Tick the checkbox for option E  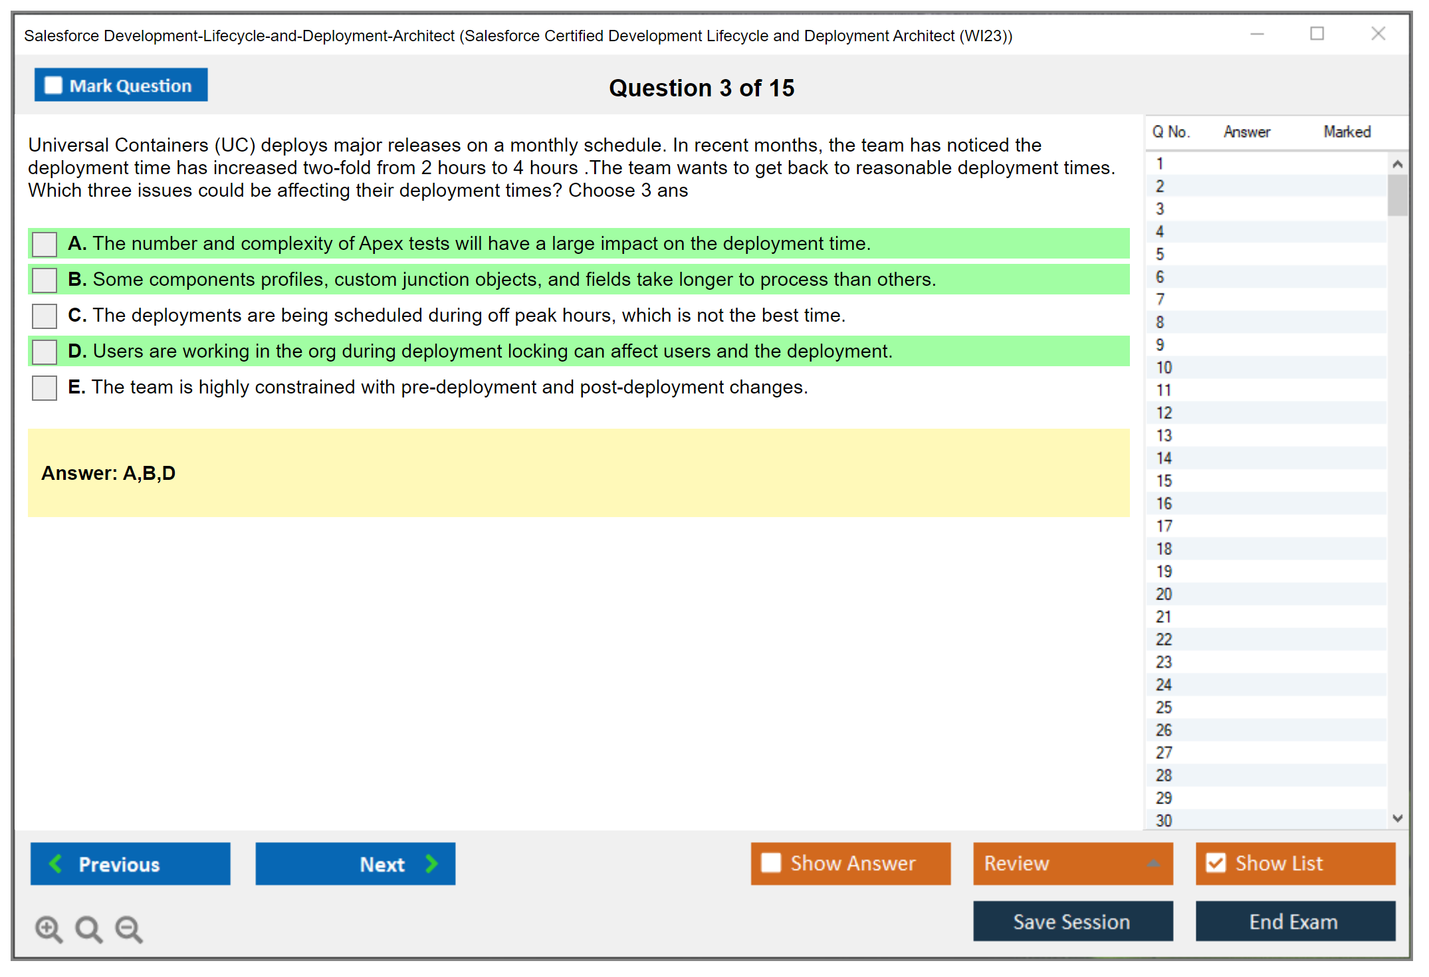pyautogui.click(x=45, y=387)
